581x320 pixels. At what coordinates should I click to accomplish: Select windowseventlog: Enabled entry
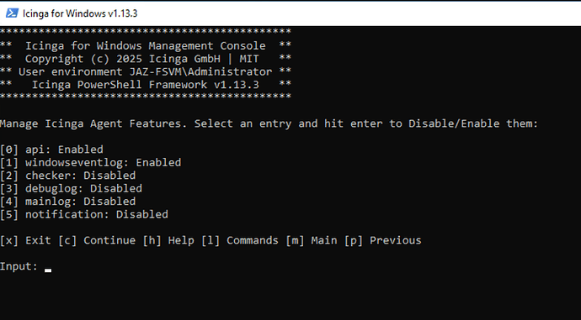90,163
